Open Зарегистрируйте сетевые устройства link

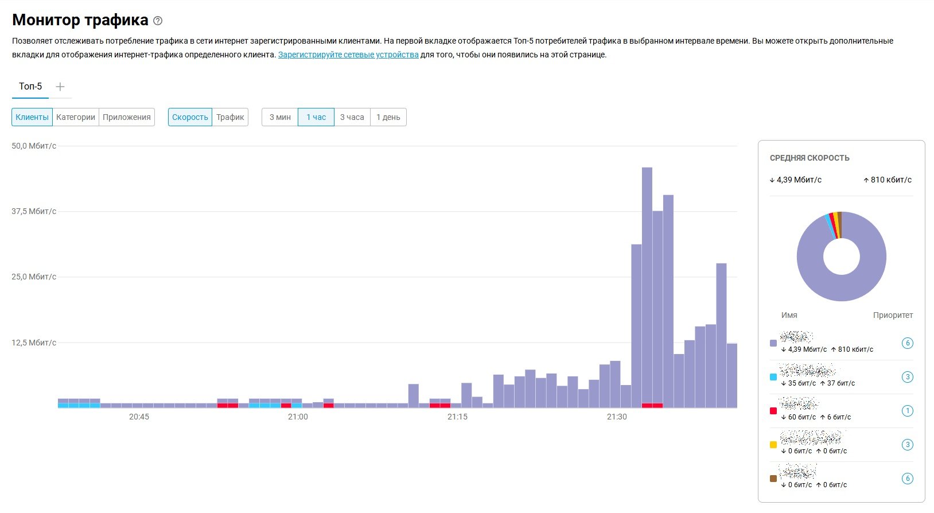click(x=348, y=55)
